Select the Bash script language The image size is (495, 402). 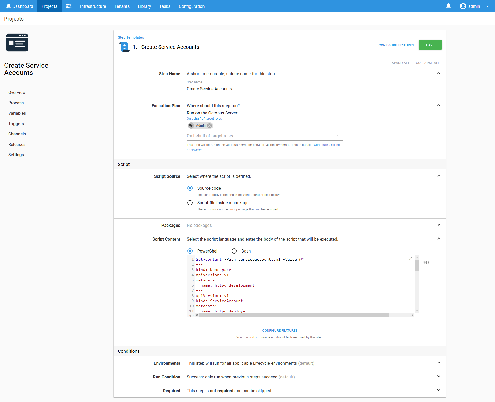pos(234,251)
